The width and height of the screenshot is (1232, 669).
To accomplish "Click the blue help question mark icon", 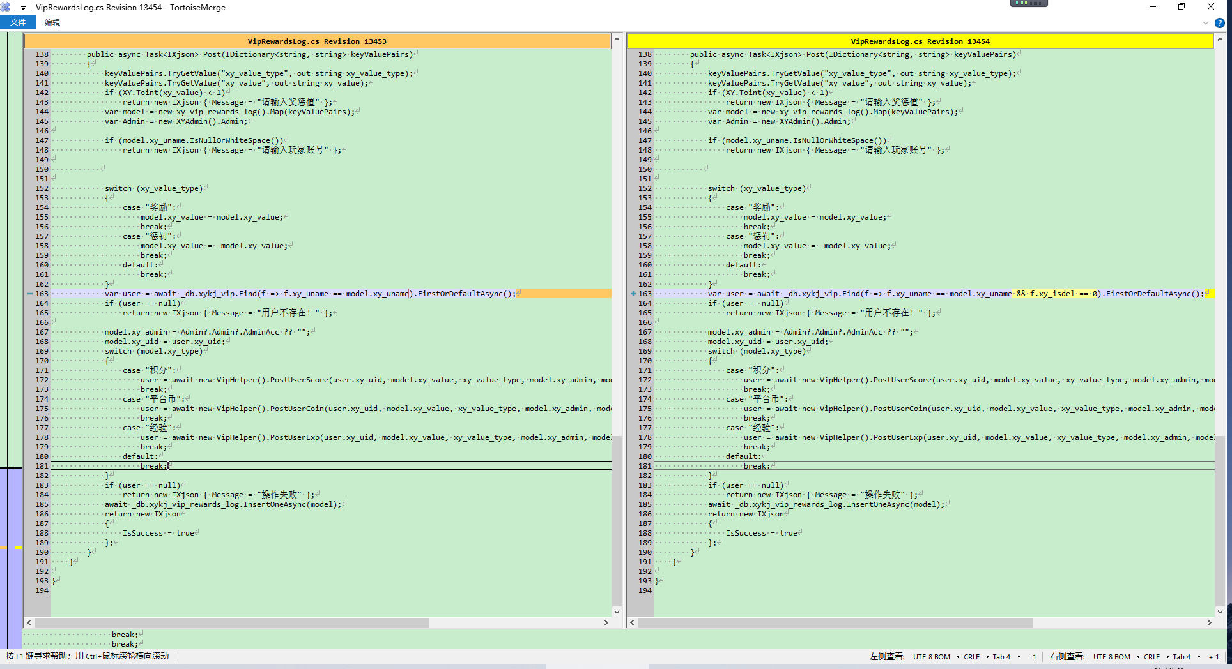I will tap(1219, 23).
